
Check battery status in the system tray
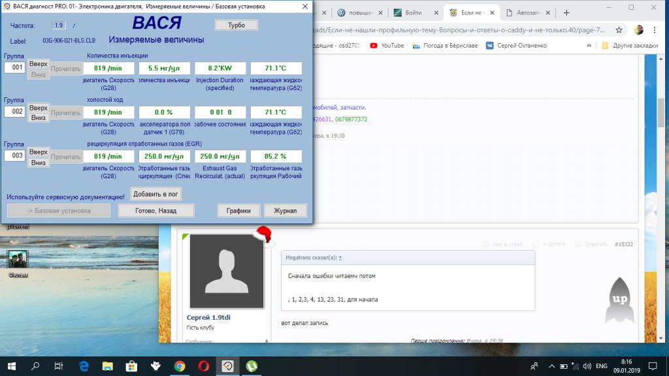click(564, 366)
